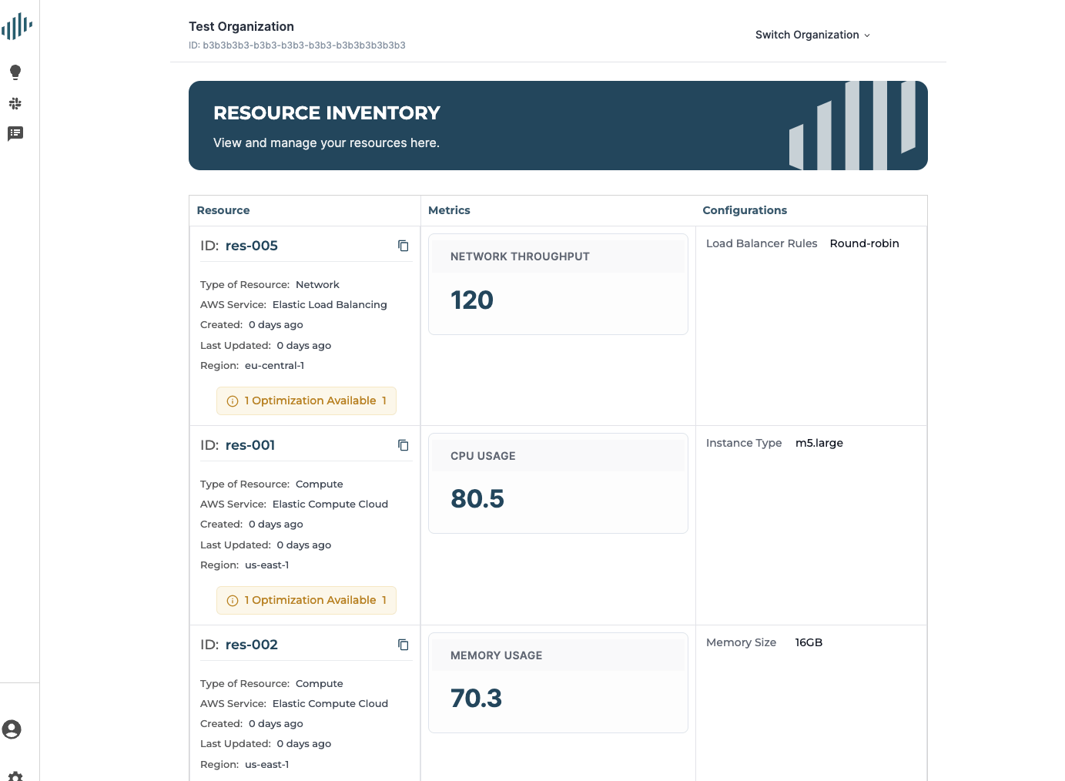This screenshot has width=1065, height=781.
Task: Click the 16GB memory size value
Action: point(809,642)
